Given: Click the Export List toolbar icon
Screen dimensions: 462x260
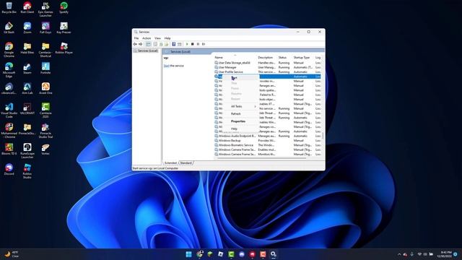Looking at the screenshot, I should click(x=167, y=44).
